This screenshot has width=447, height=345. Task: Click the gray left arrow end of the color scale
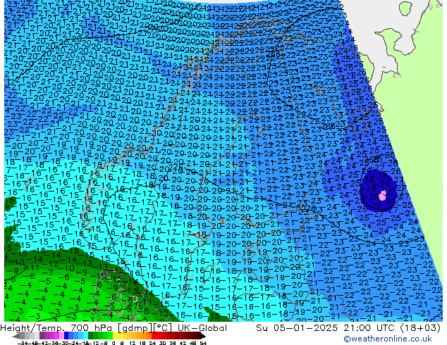[x=16, y=337]
